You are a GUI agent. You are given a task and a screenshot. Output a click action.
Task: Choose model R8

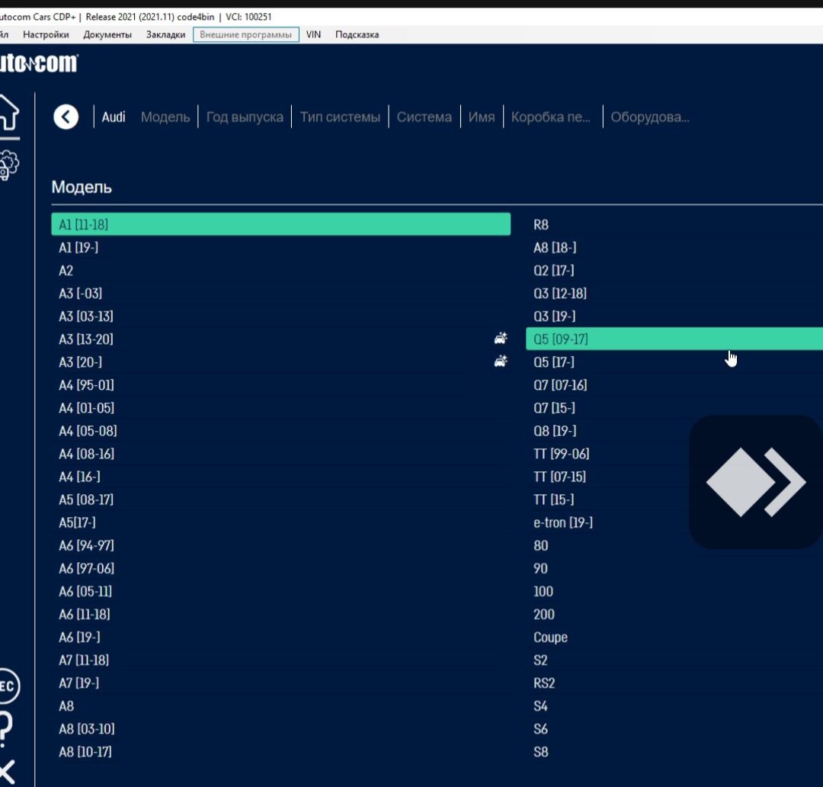pos(674,225)
